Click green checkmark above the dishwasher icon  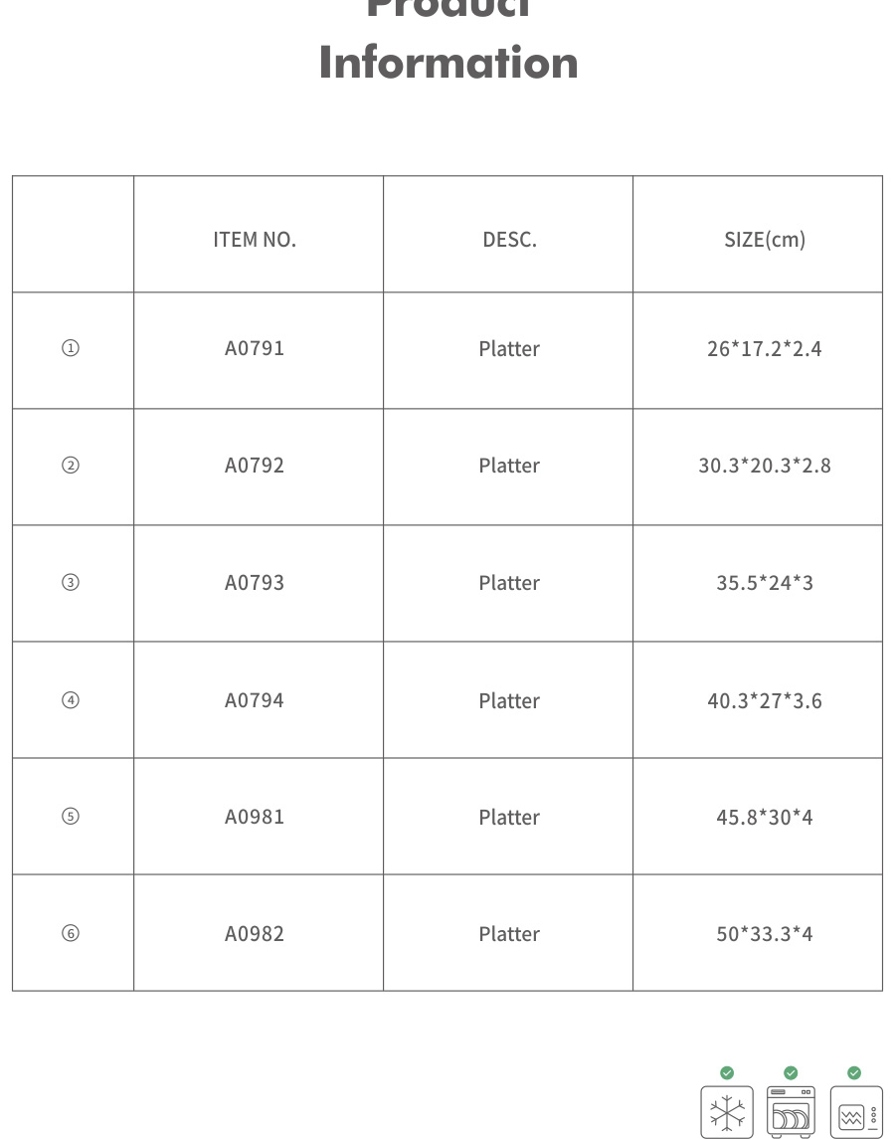click(791, 1072)
